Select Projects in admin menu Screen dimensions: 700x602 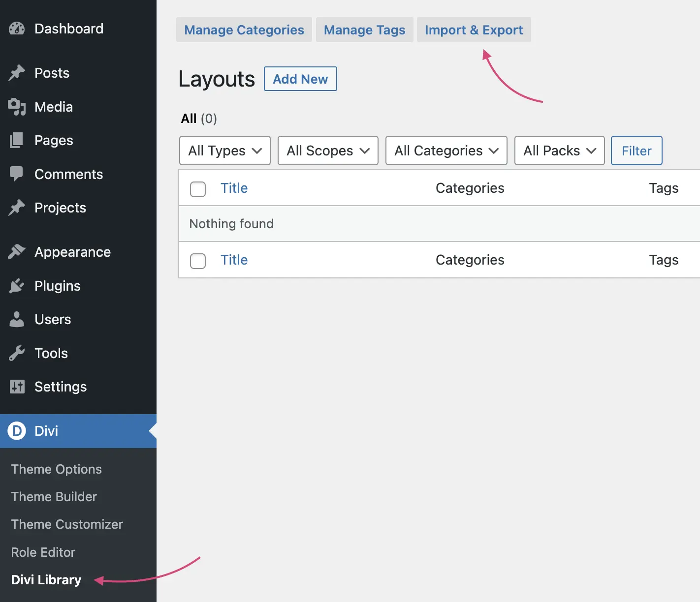pyautogui.click(x=61, y=208)
